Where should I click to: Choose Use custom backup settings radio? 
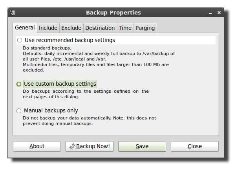point(19,84)
